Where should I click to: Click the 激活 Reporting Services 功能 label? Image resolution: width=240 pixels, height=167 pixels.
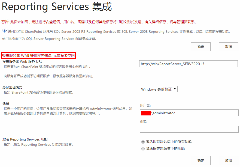pyautogui.click(x=25, y=139)
